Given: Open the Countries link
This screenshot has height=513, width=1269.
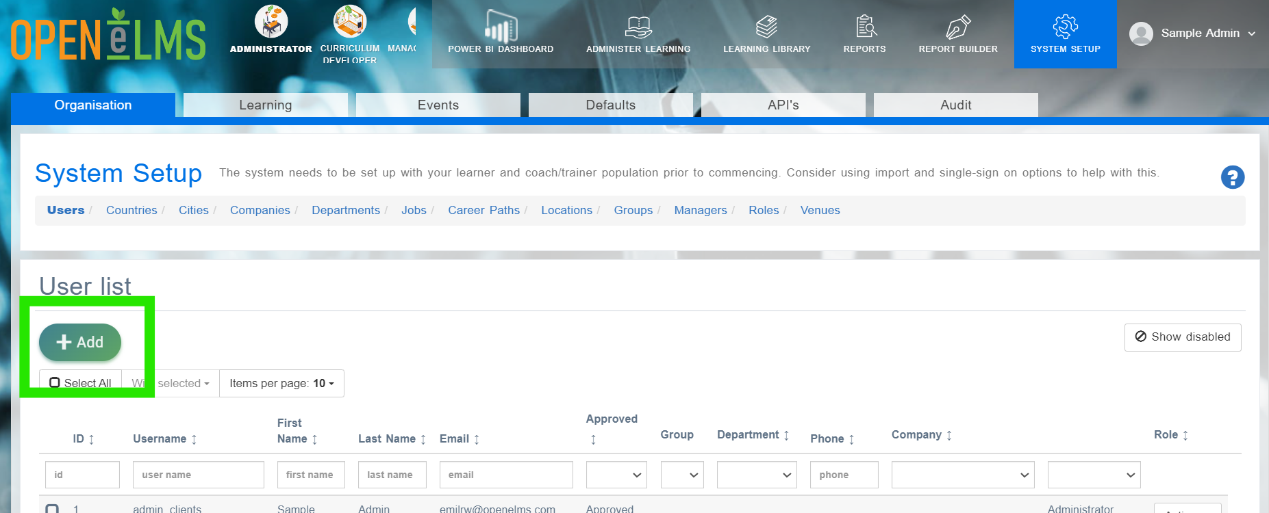Looking at the screenshot, I should (x=131, y=211).
